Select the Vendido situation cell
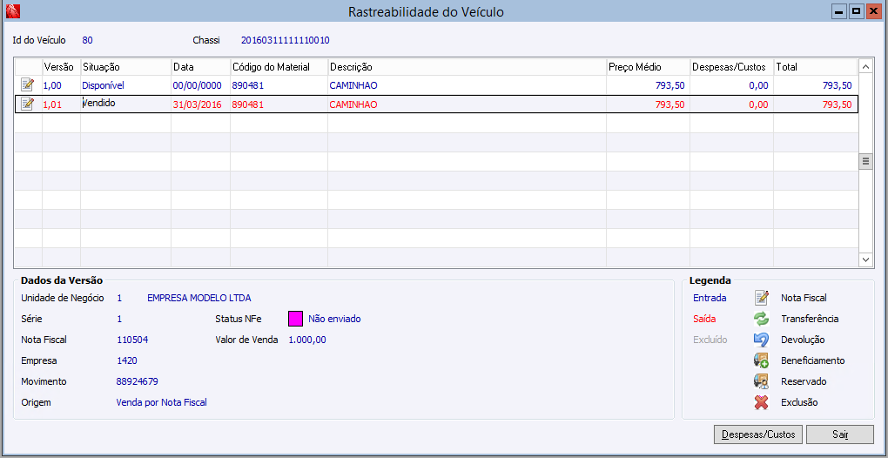The height and width of the screenshot is (458, 888). (x=125, y=104)
